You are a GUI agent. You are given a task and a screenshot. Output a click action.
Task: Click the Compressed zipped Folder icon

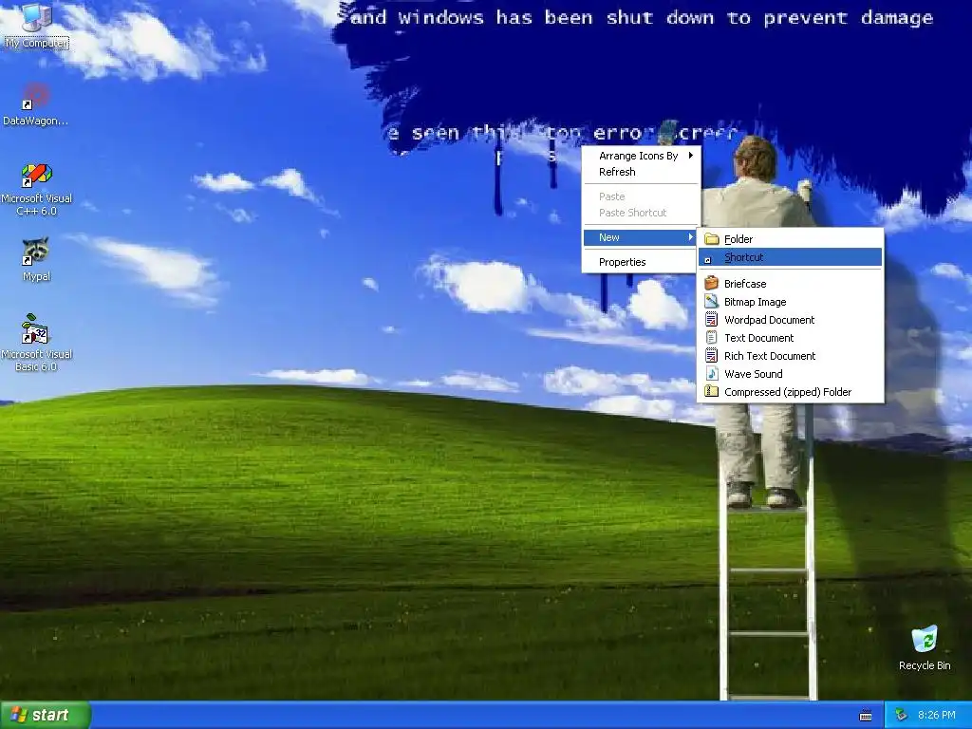[x=712, y=391]
